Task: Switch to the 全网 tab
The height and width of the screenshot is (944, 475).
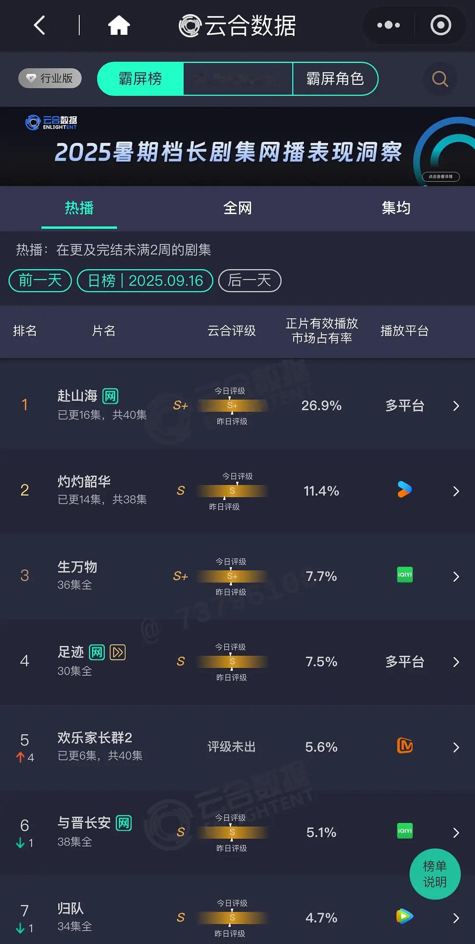Action: (237, 208)
